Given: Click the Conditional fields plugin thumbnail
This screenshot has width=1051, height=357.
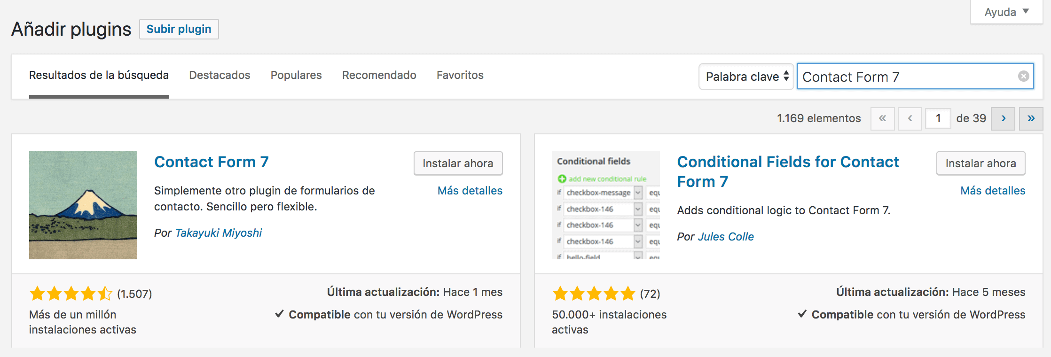Looking at the screenshot, I should pos(606,205).
